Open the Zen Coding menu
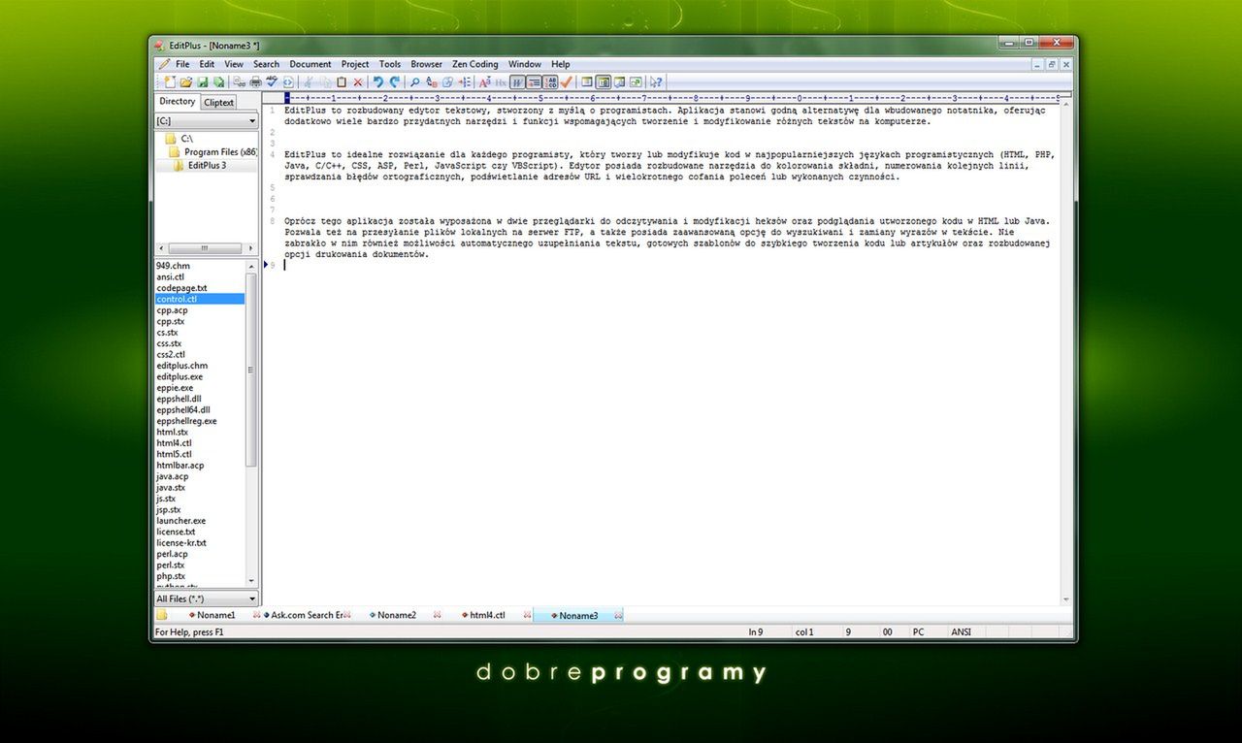The height and width of the screenshot is (743, 1242). [475, 64]
